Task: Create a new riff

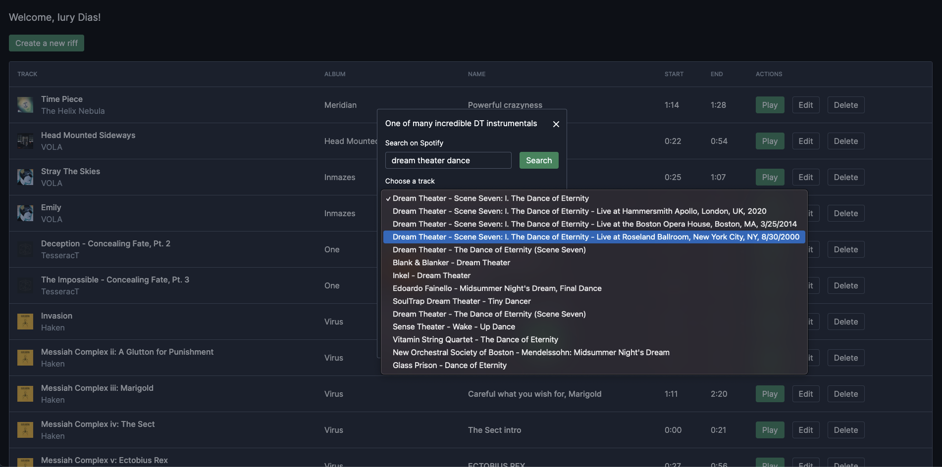Action: pyautogui.click(x=47, y=43)
